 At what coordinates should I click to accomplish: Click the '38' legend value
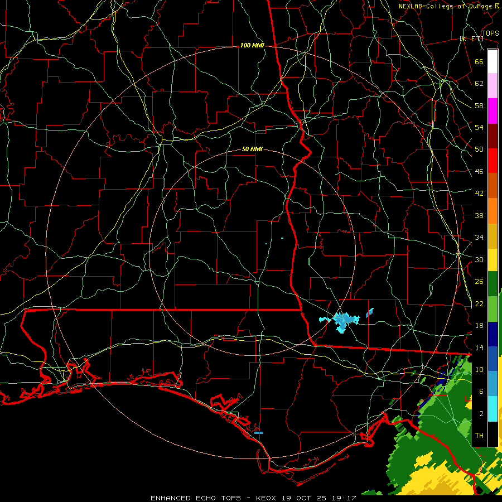point(479,216)
